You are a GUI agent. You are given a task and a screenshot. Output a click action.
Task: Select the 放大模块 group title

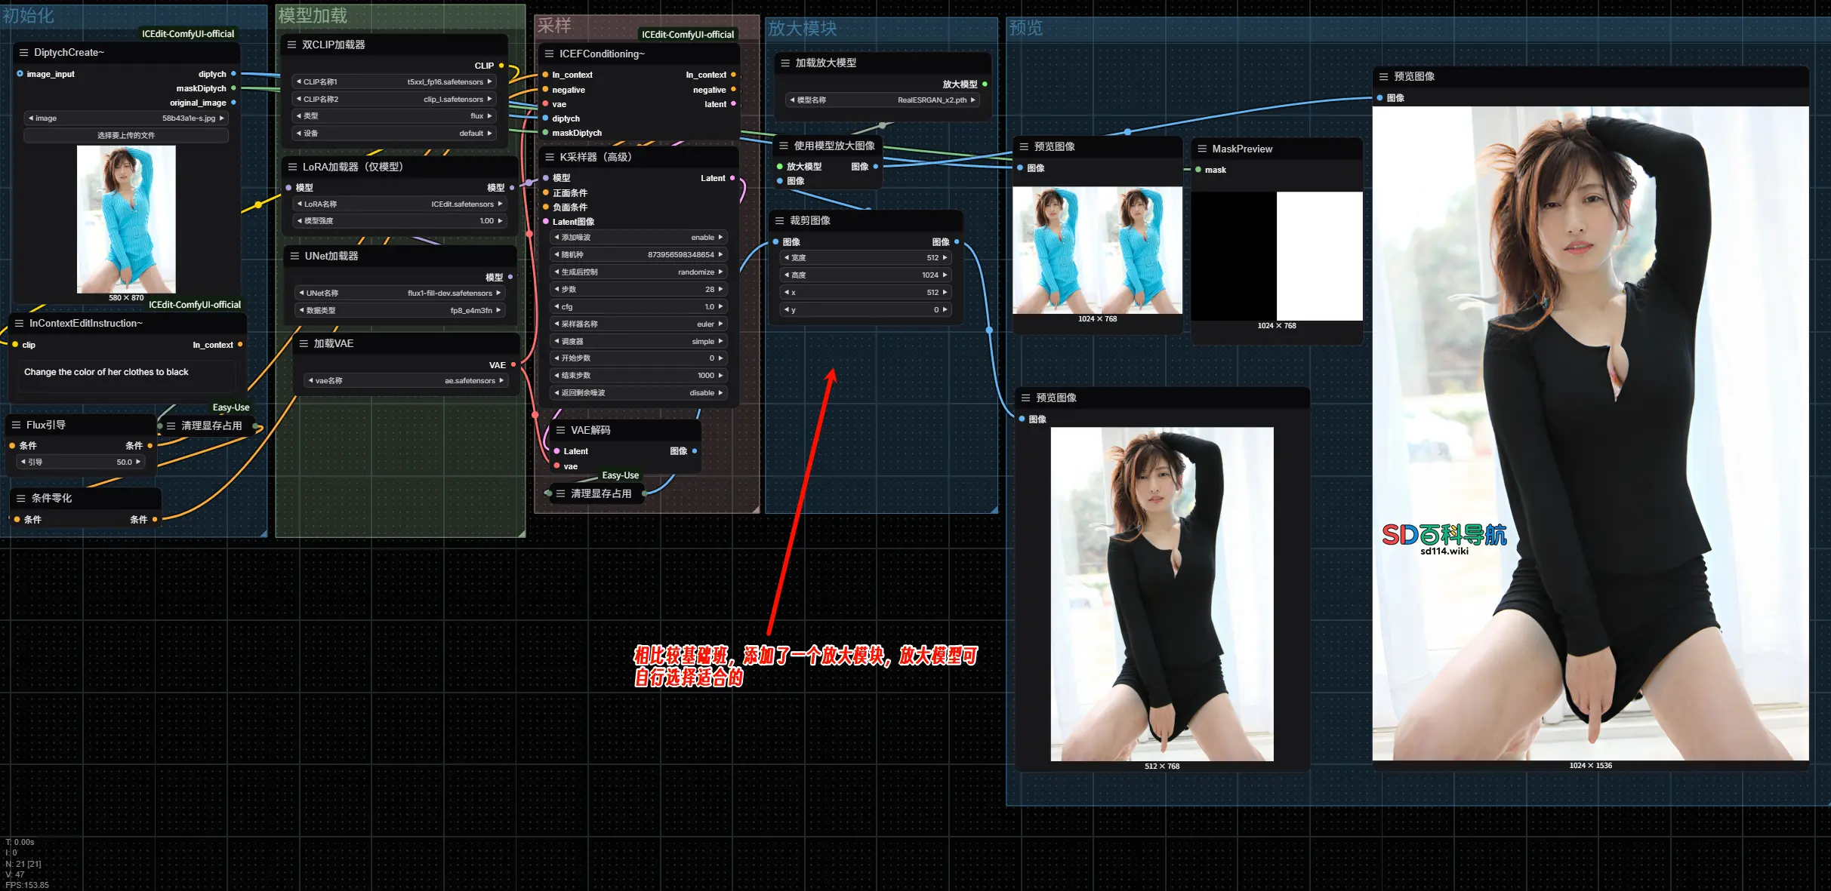pos(803,29)
